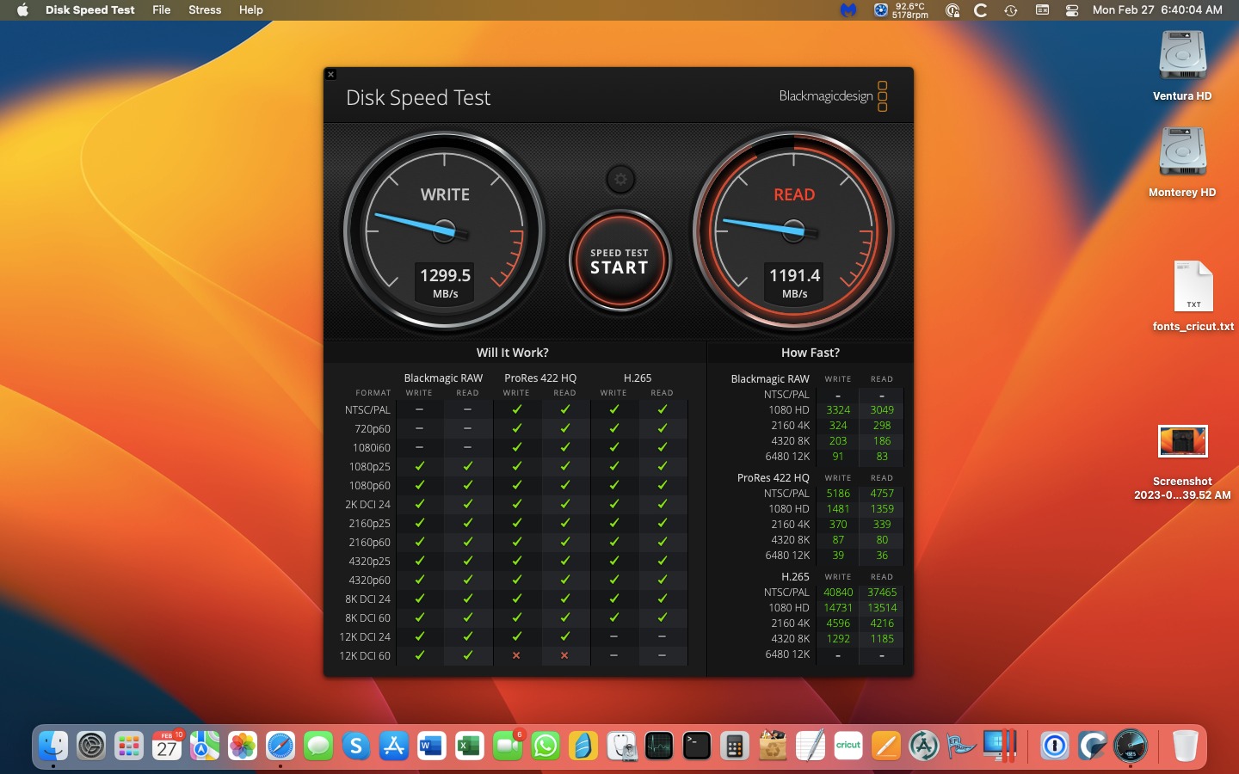Click H.265 NTSC/PAL write value 40840
Viewport: 1239px width, 774px height.
click(x=838, y=593)
